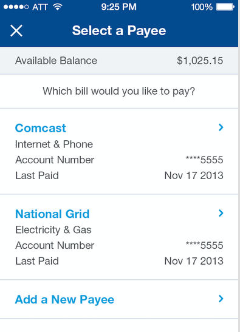The height and width of the screenshot is (332, 240).
Task: Tap the Select a Payee title
Action: tap(119, 31)
